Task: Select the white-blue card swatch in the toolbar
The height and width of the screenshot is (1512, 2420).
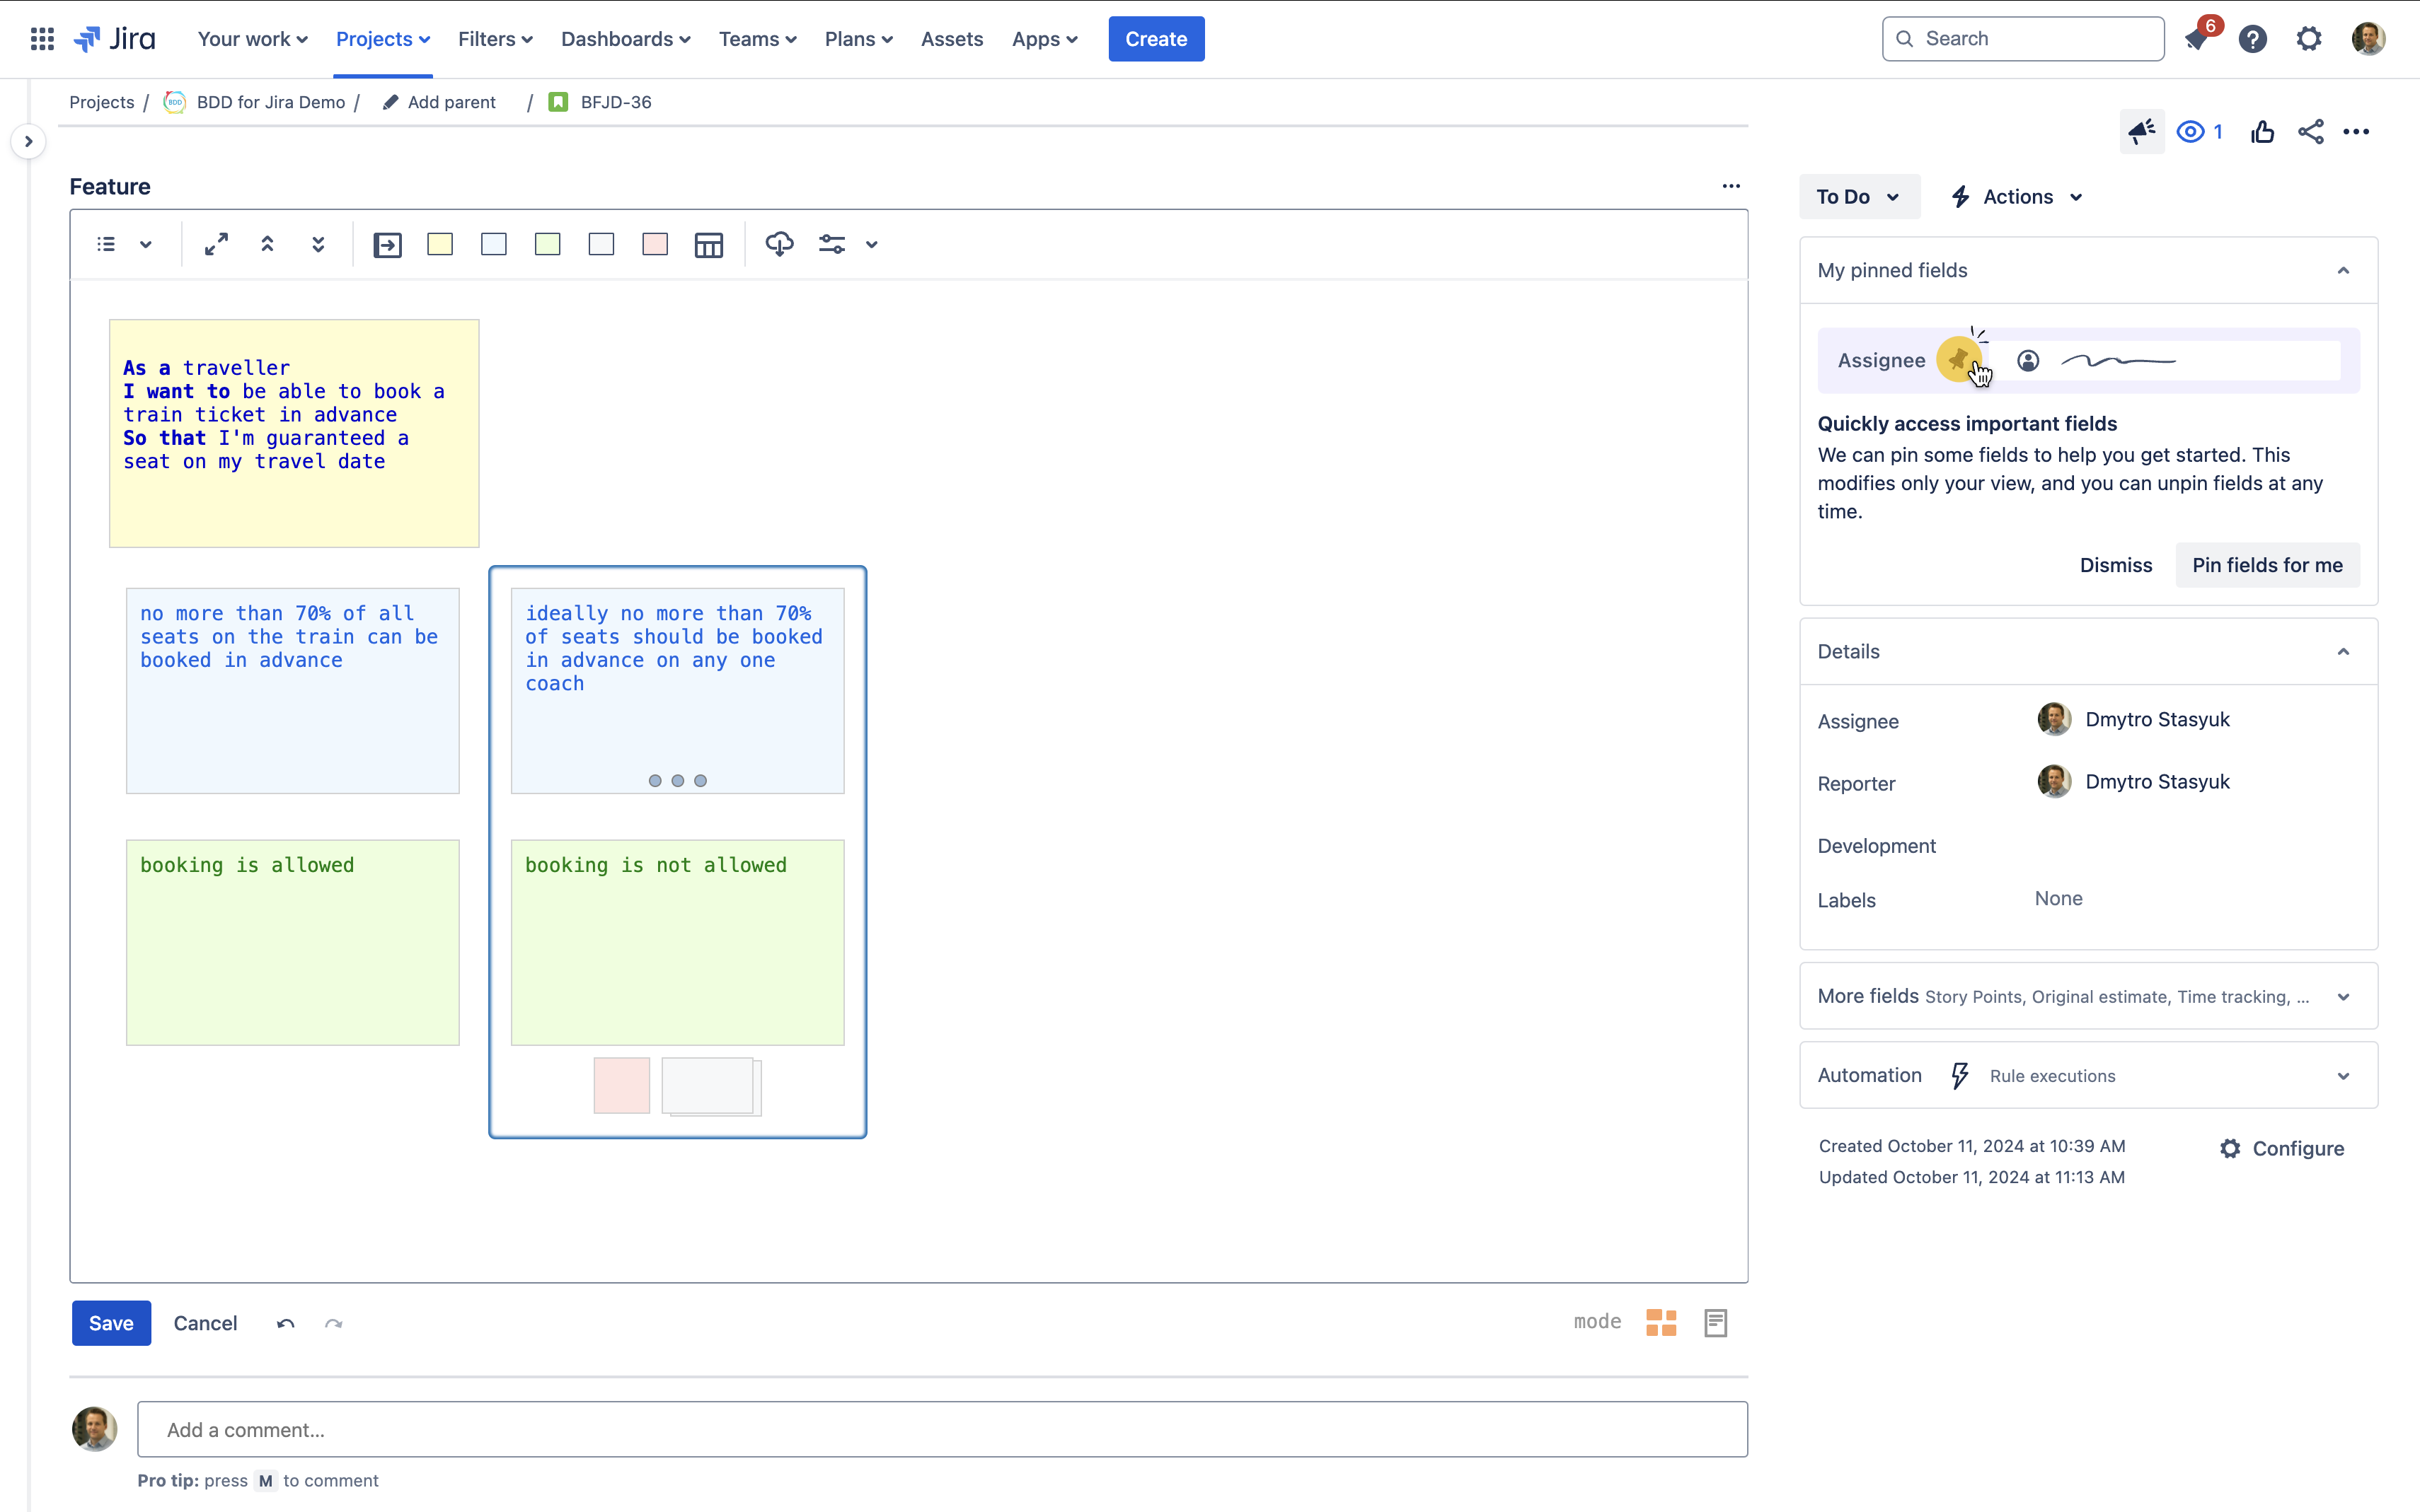Action: pyautogui.click(x=601, y=244)
